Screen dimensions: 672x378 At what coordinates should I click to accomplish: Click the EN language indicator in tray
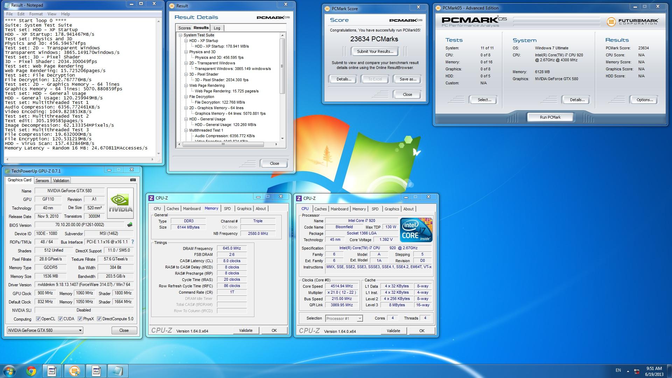pos(618,370)
